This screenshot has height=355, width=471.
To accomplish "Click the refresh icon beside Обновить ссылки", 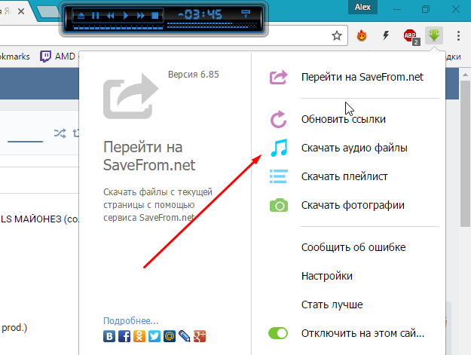I will [278, 119].
